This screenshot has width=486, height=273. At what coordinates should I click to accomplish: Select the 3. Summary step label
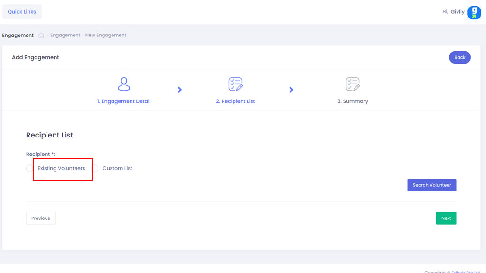click(353, 101)
